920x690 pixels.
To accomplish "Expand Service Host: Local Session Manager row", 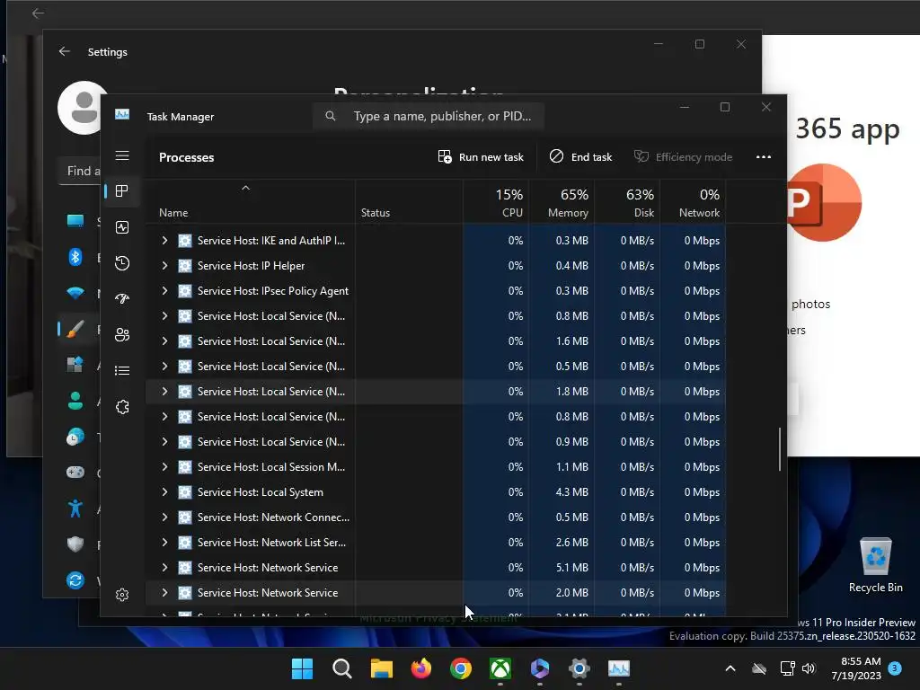I will (165, 466).
